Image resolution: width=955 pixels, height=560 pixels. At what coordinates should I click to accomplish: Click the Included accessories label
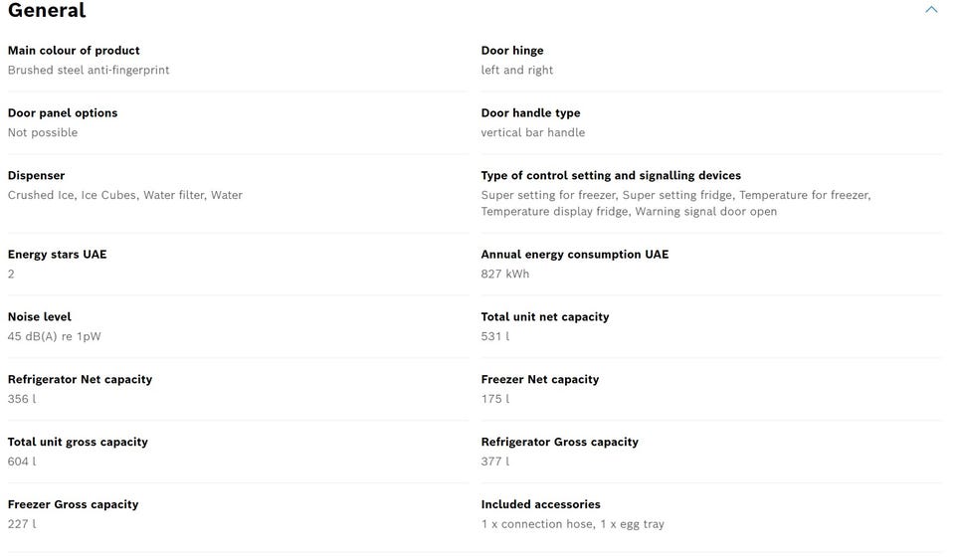(541, 505)
